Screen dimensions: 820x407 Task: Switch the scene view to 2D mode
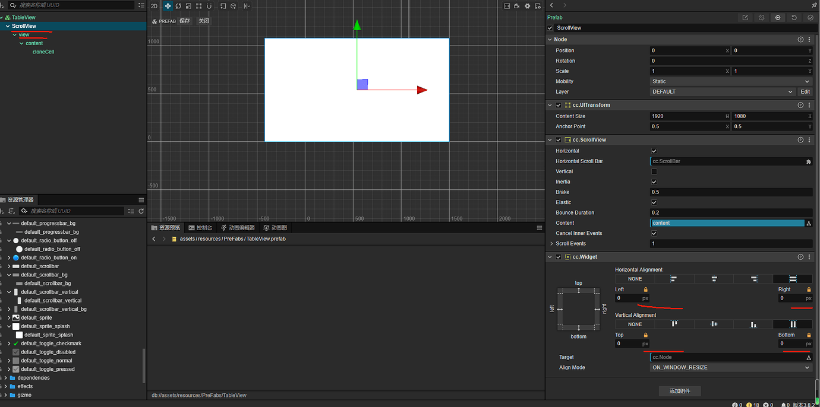153,5
